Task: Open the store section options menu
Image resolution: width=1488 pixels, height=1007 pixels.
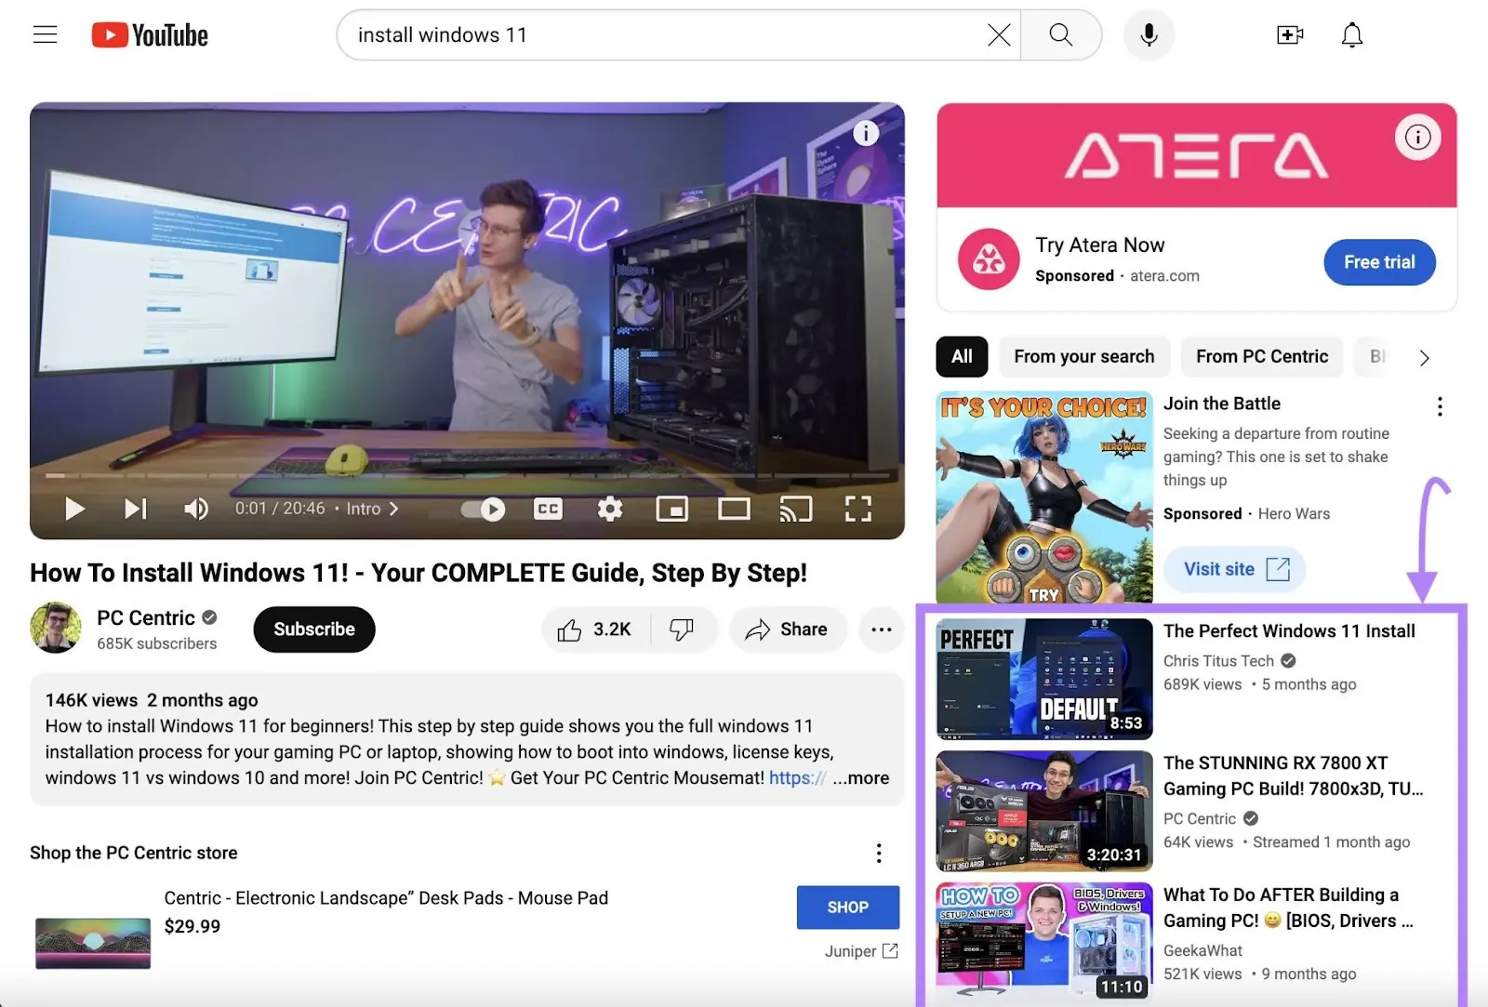Action: tap(879, 853)
